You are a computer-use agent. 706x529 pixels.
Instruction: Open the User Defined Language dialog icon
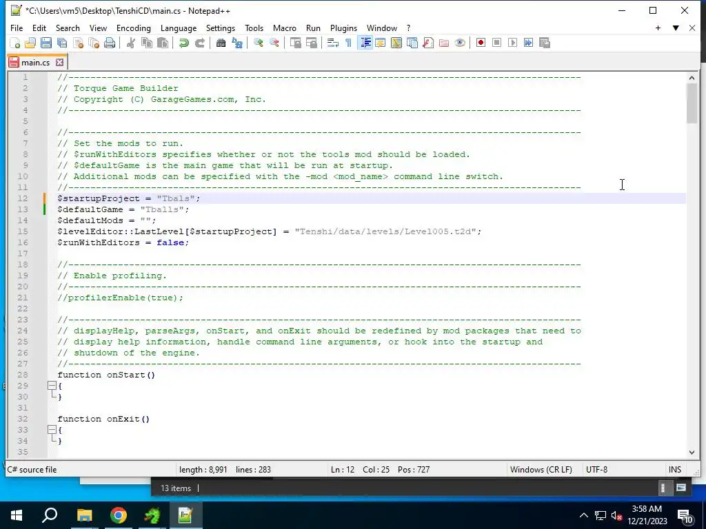click(x=381, y=43)
